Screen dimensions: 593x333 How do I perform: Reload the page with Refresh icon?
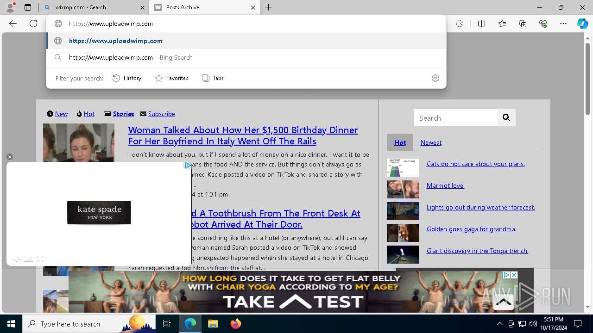coord(33,24)
